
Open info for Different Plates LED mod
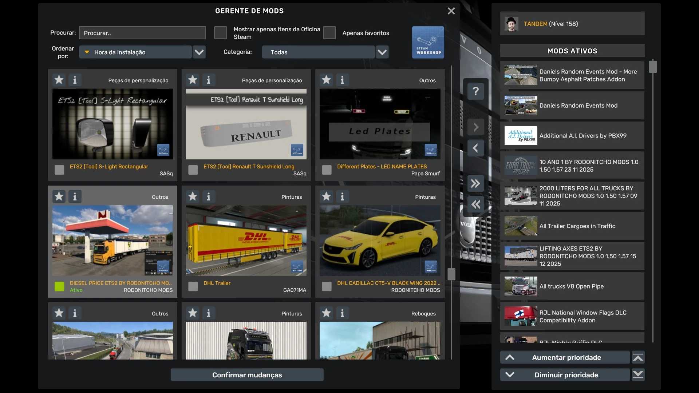[x=342, y=80]
